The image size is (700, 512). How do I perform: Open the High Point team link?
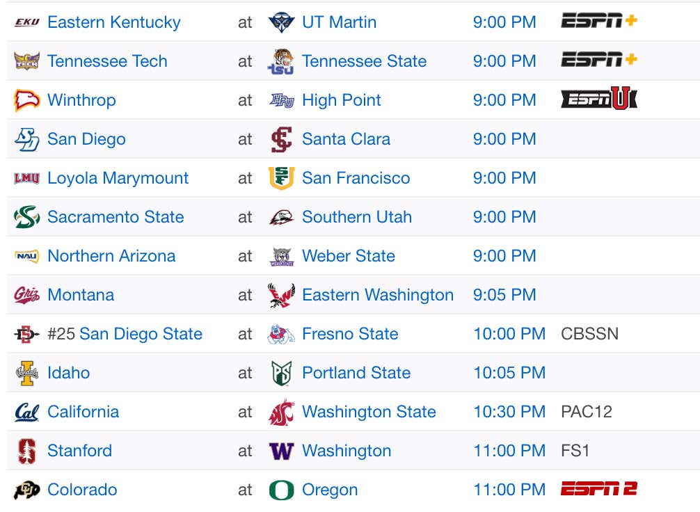(342, 100)
